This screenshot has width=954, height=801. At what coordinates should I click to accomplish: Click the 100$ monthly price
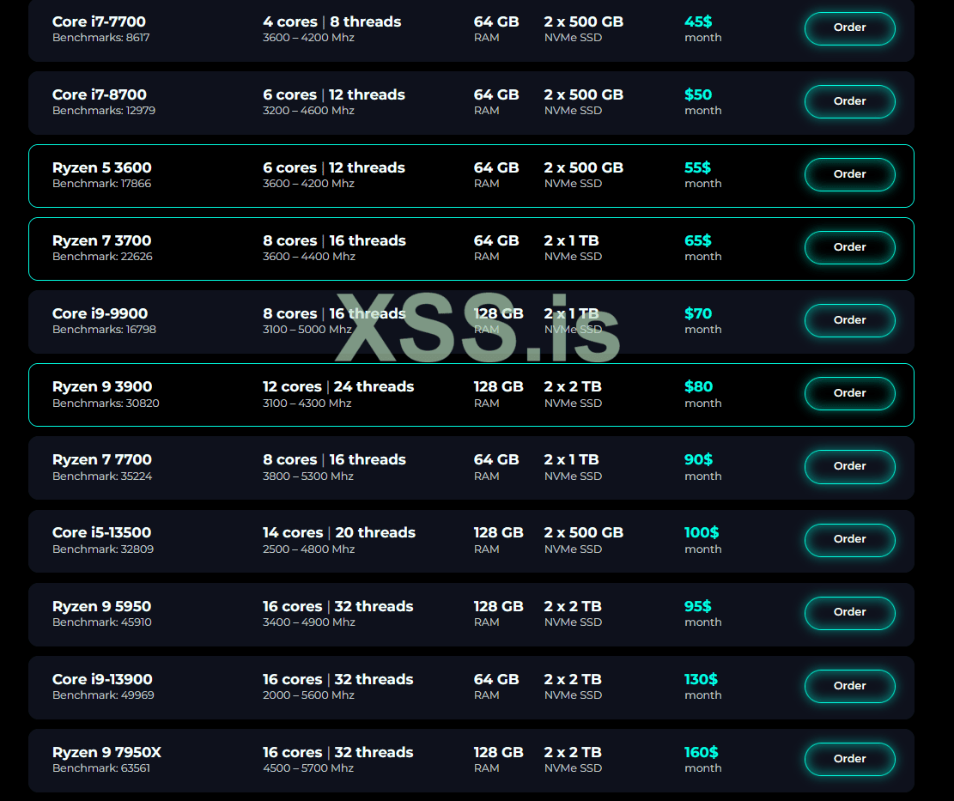click(702, 533)
